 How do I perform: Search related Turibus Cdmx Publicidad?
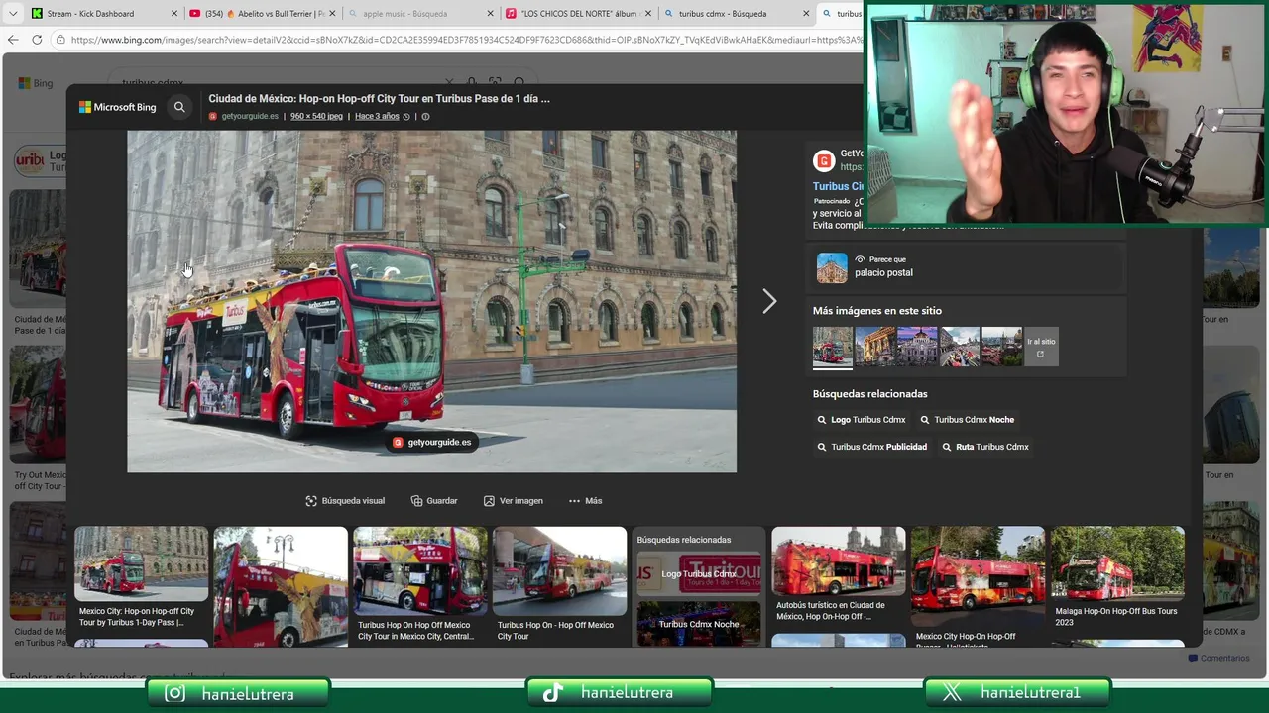coord(872,447)
